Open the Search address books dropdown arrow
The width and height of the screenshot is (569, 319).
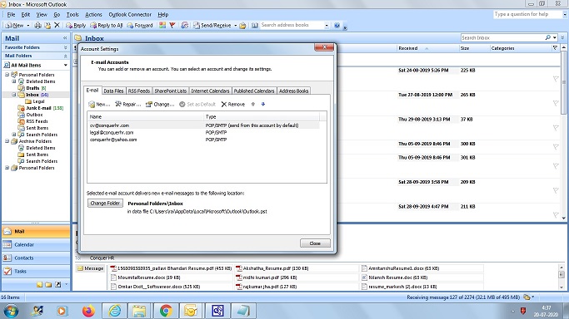tap(327, 25)
